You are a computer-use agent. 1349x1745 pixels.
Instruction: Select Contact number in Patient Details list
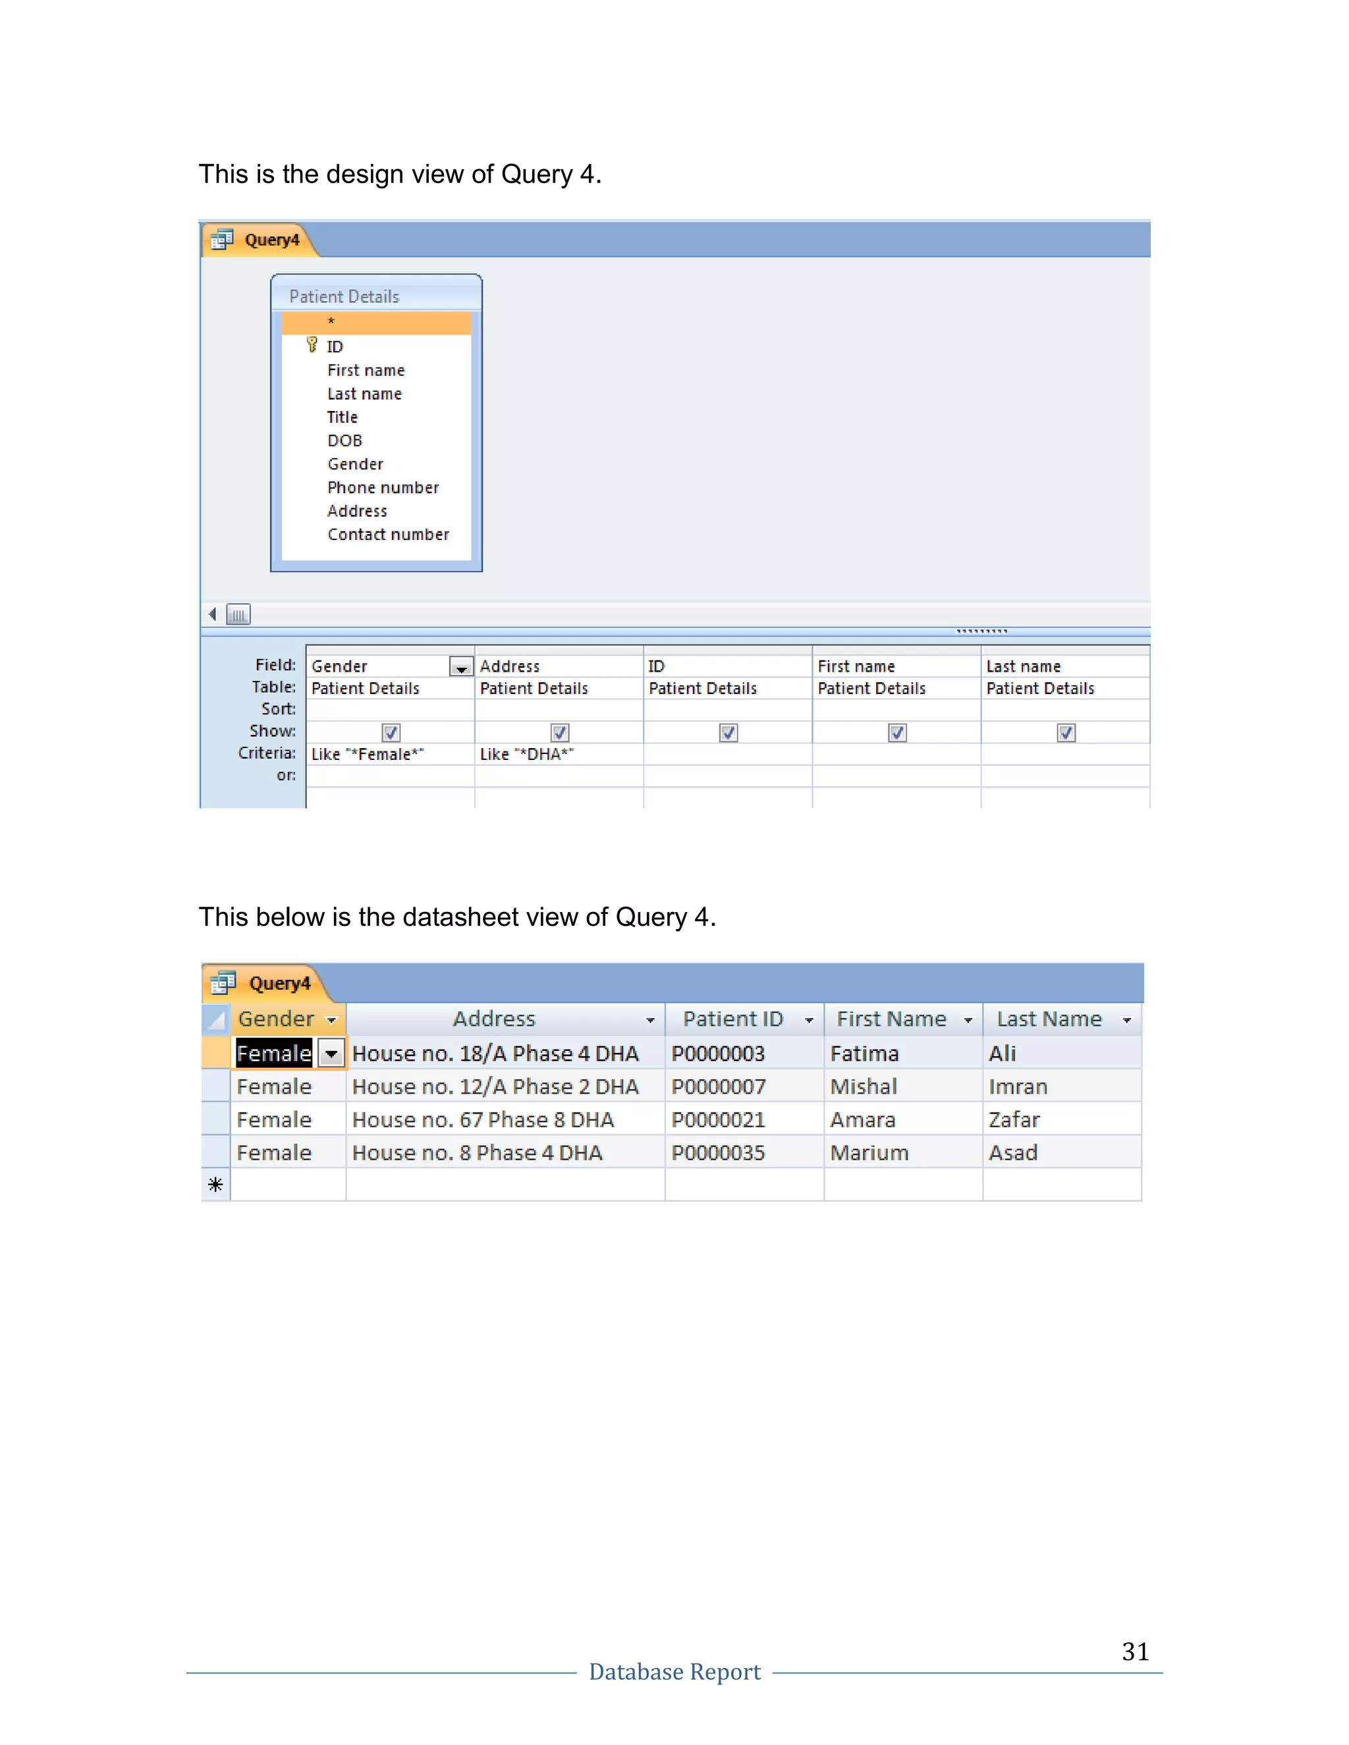point(376,535)
